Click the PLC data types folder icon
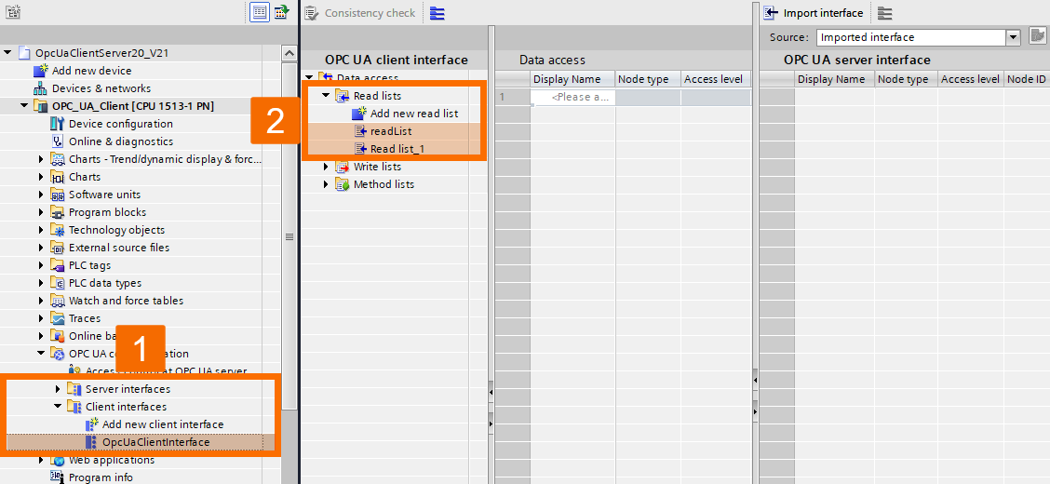 click(x=58, y=283)
